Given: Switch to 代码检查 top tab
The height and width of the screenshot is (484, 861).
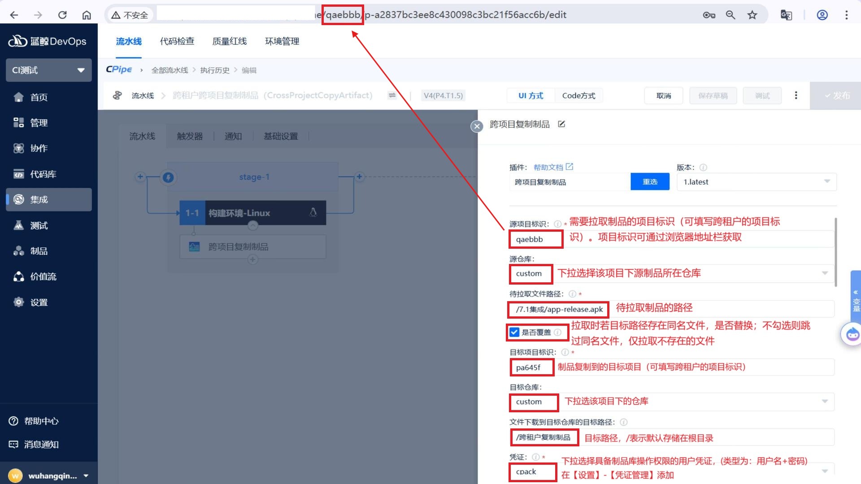Looking at the screenshot, I should 177,41.
